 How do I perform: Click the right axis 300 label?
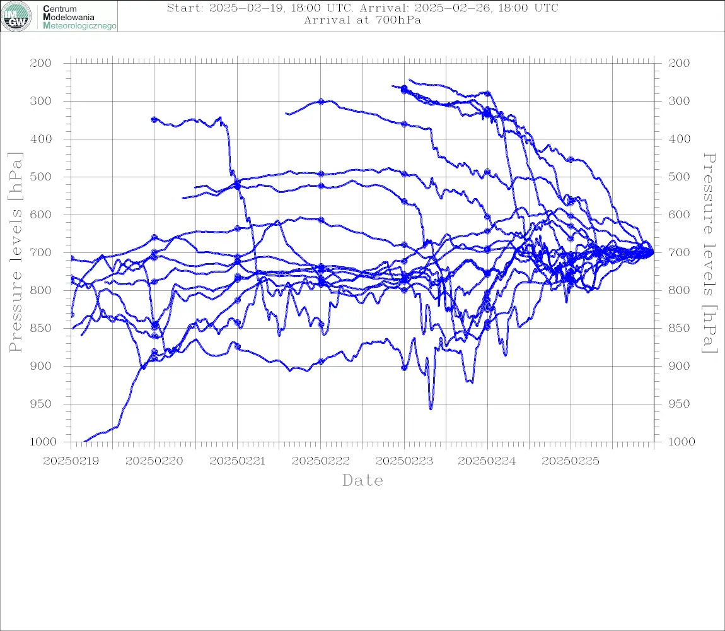click(679, 101)
